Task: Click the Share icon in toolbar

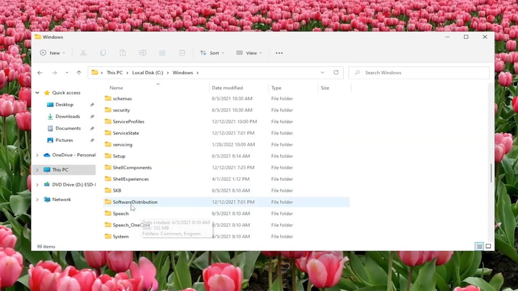Action: [162, 53]
